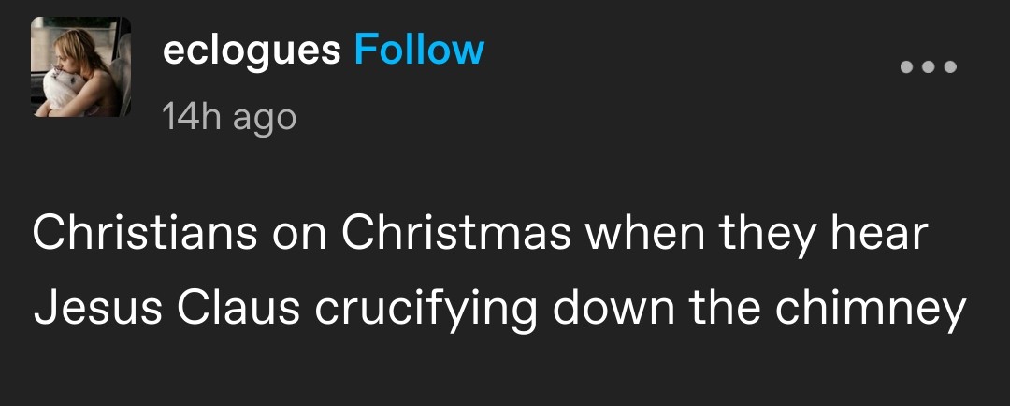Click the words Jesus Claus

point(166,310)
